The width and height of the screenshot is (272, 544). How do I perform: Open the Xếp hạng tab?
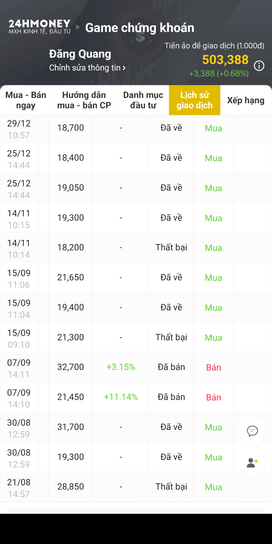tap(246, 100)
